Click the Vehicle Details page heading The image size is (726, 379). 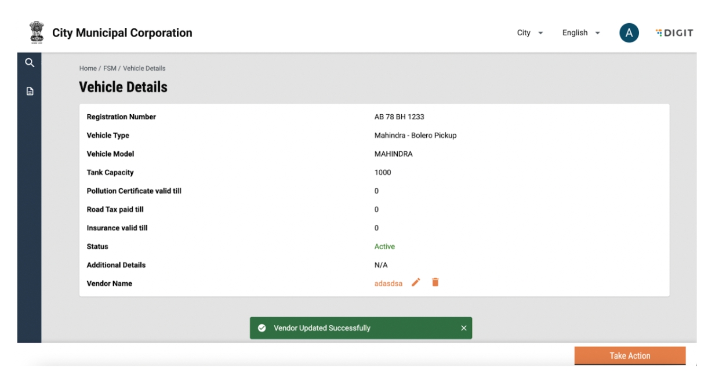tap(123, 88)
